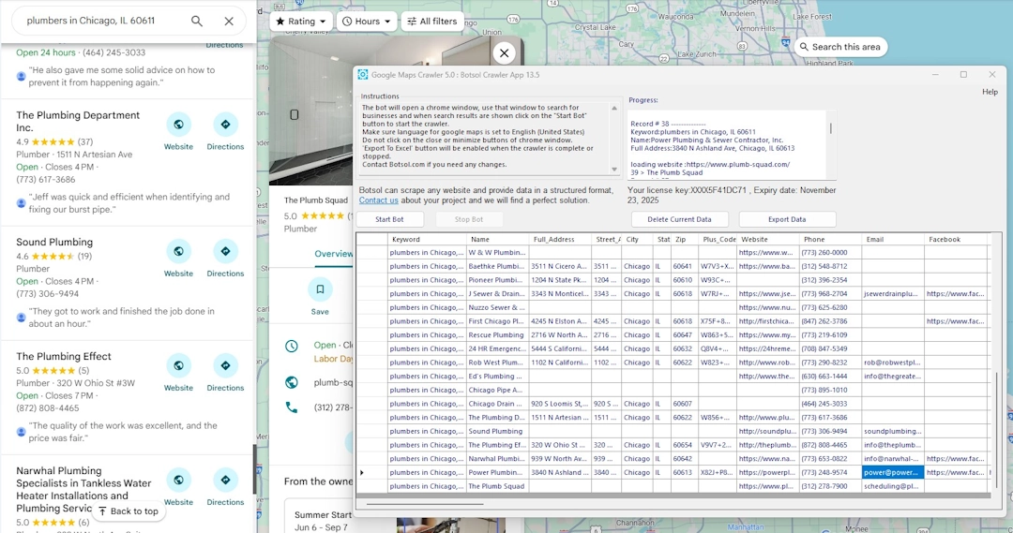This screenshot has height=533, width=1013.
Task: Click the globe website icon in Plumb Squad panel
Action: click(292, 382)
